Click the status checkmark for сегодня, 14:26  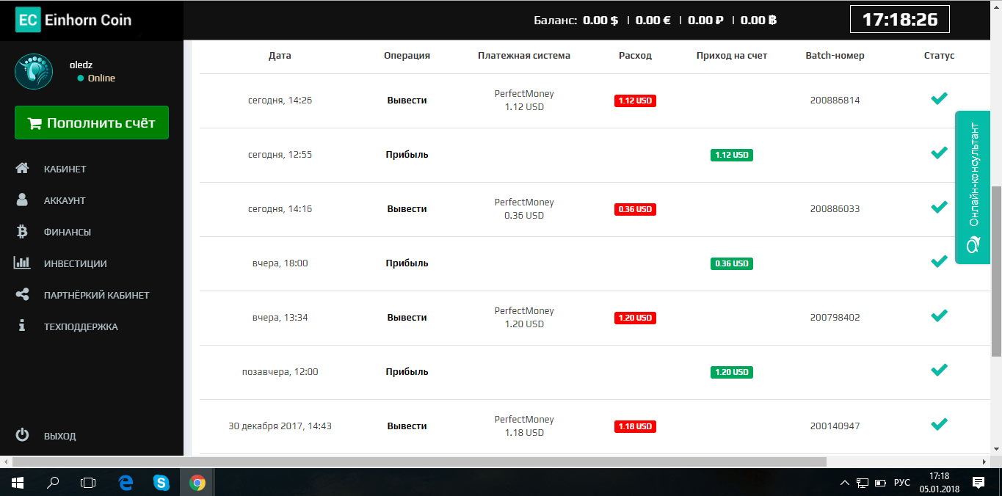pyautogui.click(x=939, y=98)
